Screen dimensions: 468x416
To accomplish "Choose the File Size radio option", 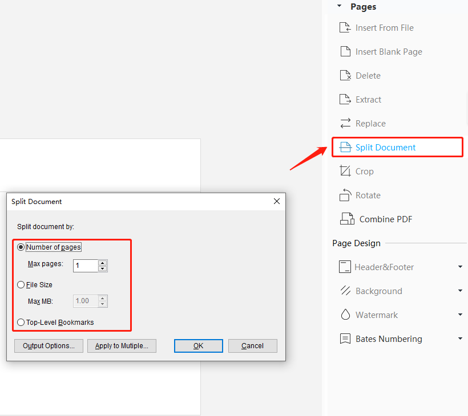I will 21,284.
